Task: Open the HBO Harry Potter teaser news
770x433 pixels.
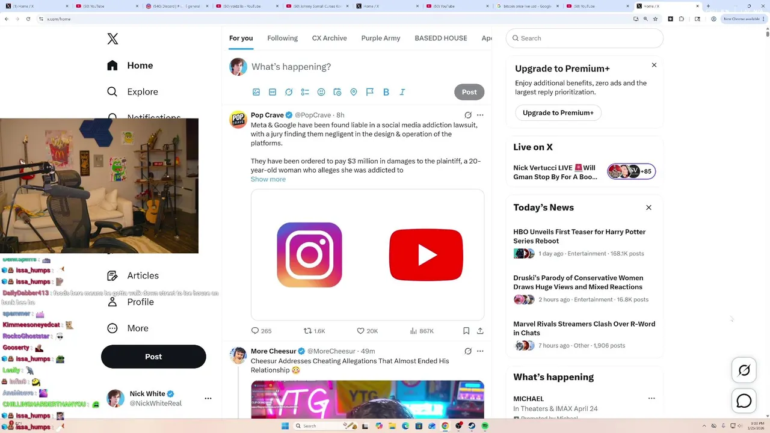Action: point(584,242)
